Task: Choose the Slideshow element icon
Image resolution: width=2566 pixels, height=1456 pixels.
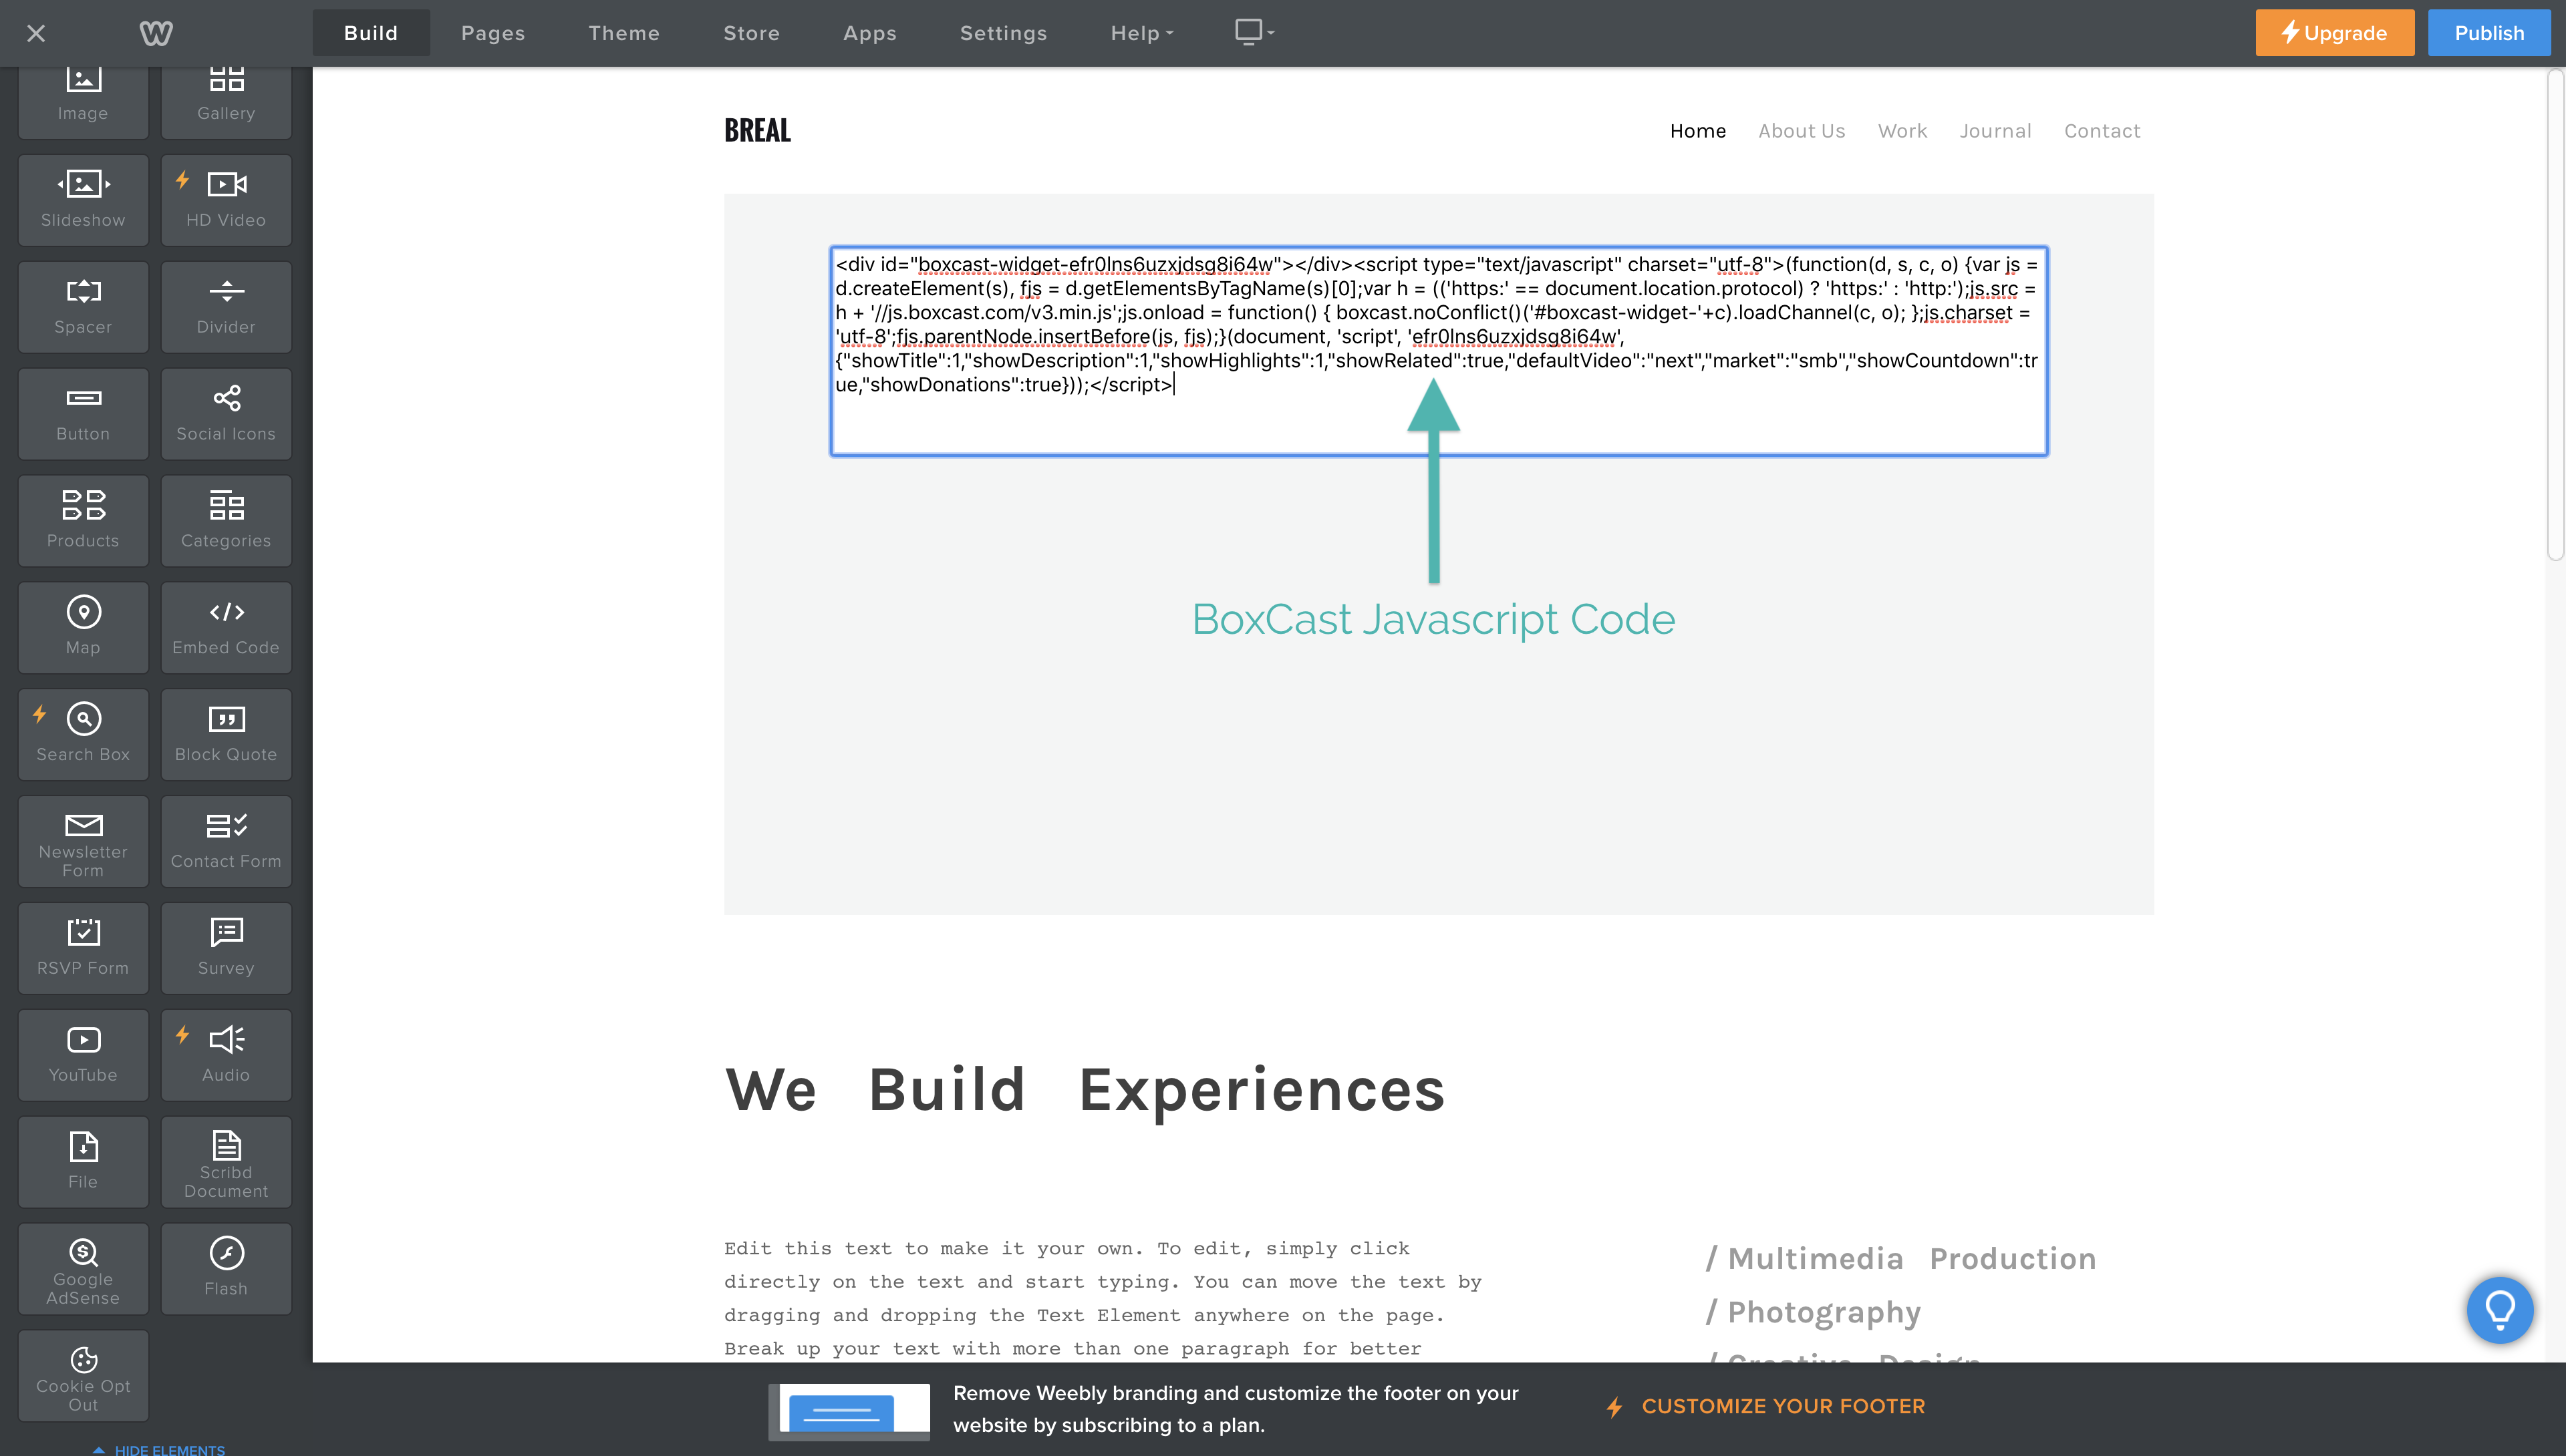Action: pyautogui.click(x=83, y=185)
